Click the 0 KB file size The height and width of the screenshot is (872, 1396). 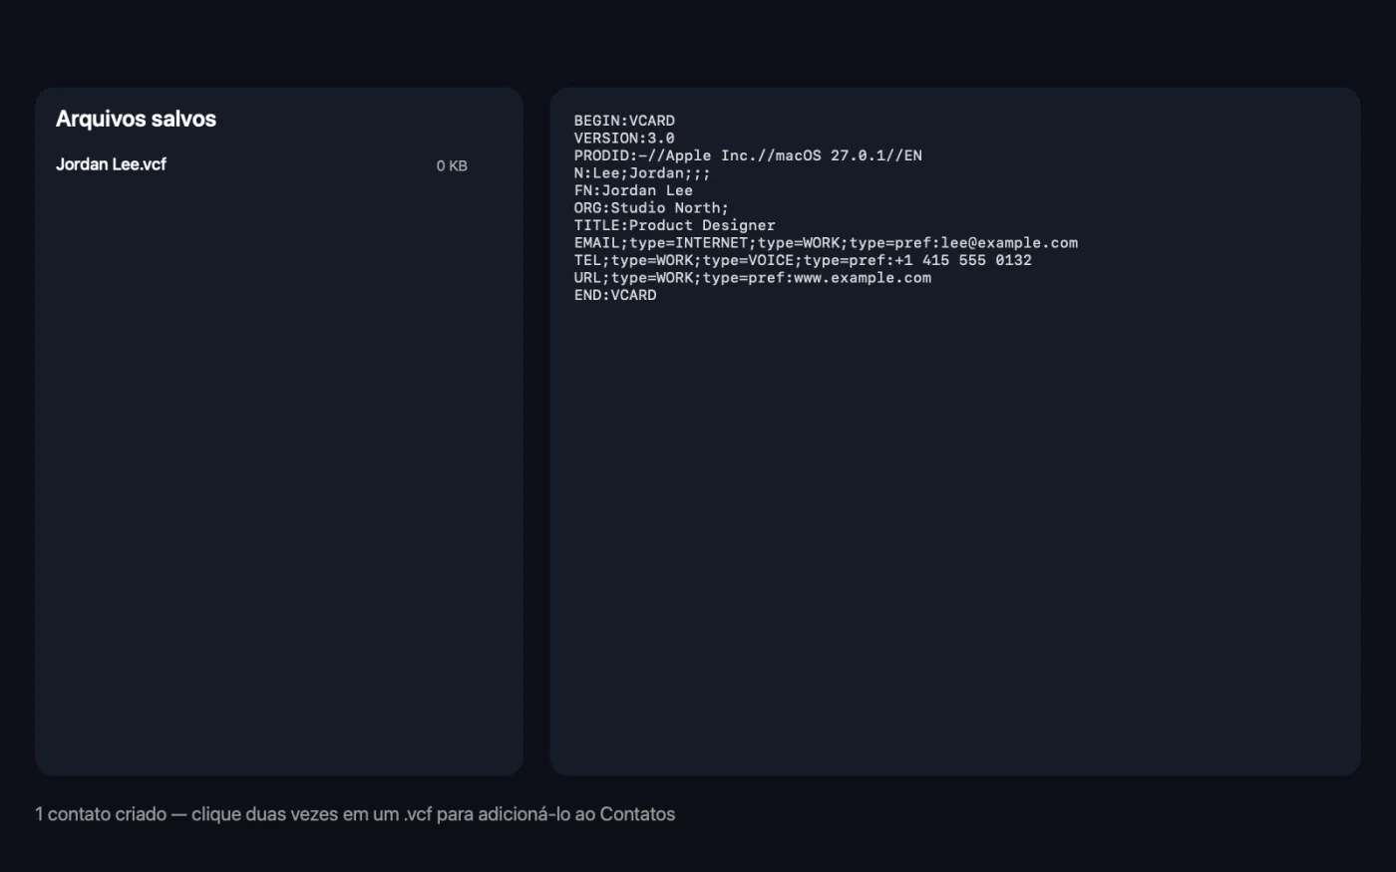(x=452, y=166)
